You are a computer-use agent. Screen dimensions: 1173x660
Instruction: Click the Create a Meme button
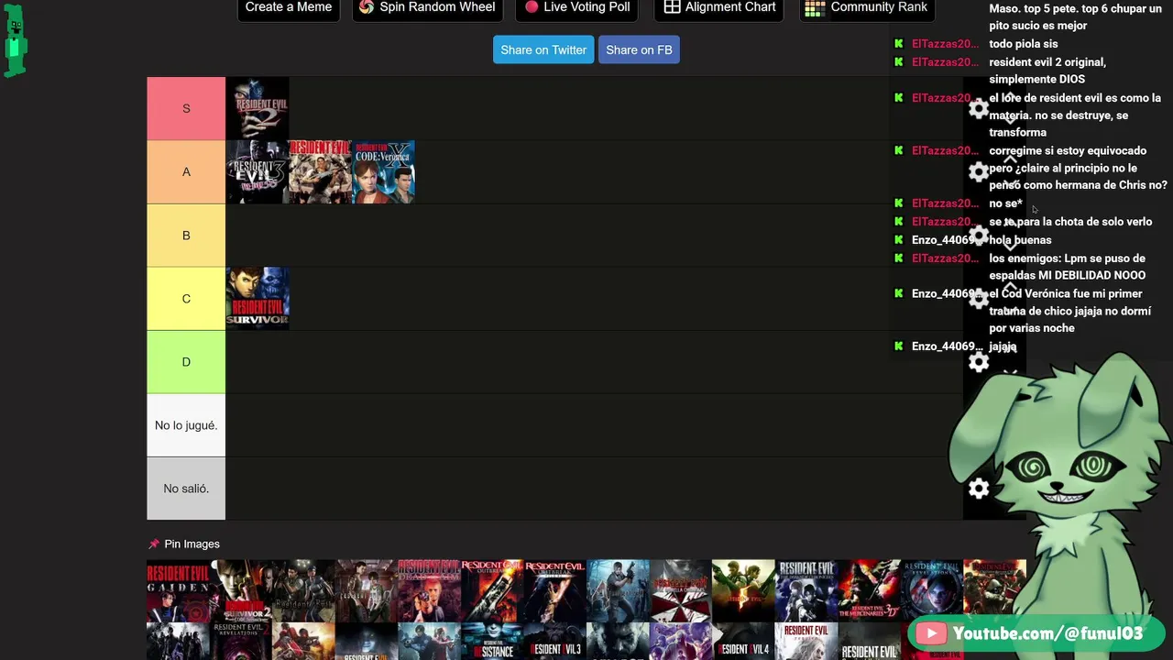click(x=289, y=7)
